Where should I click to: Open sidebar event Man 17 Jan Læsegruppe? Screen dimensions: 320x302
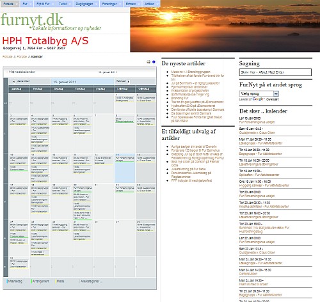[260, 143]
